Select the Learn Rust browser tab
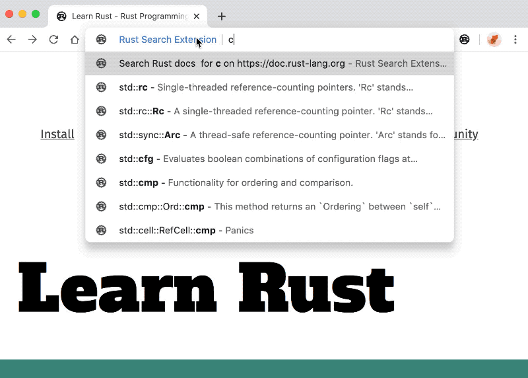The image size is (528, 378). (128, 16)
